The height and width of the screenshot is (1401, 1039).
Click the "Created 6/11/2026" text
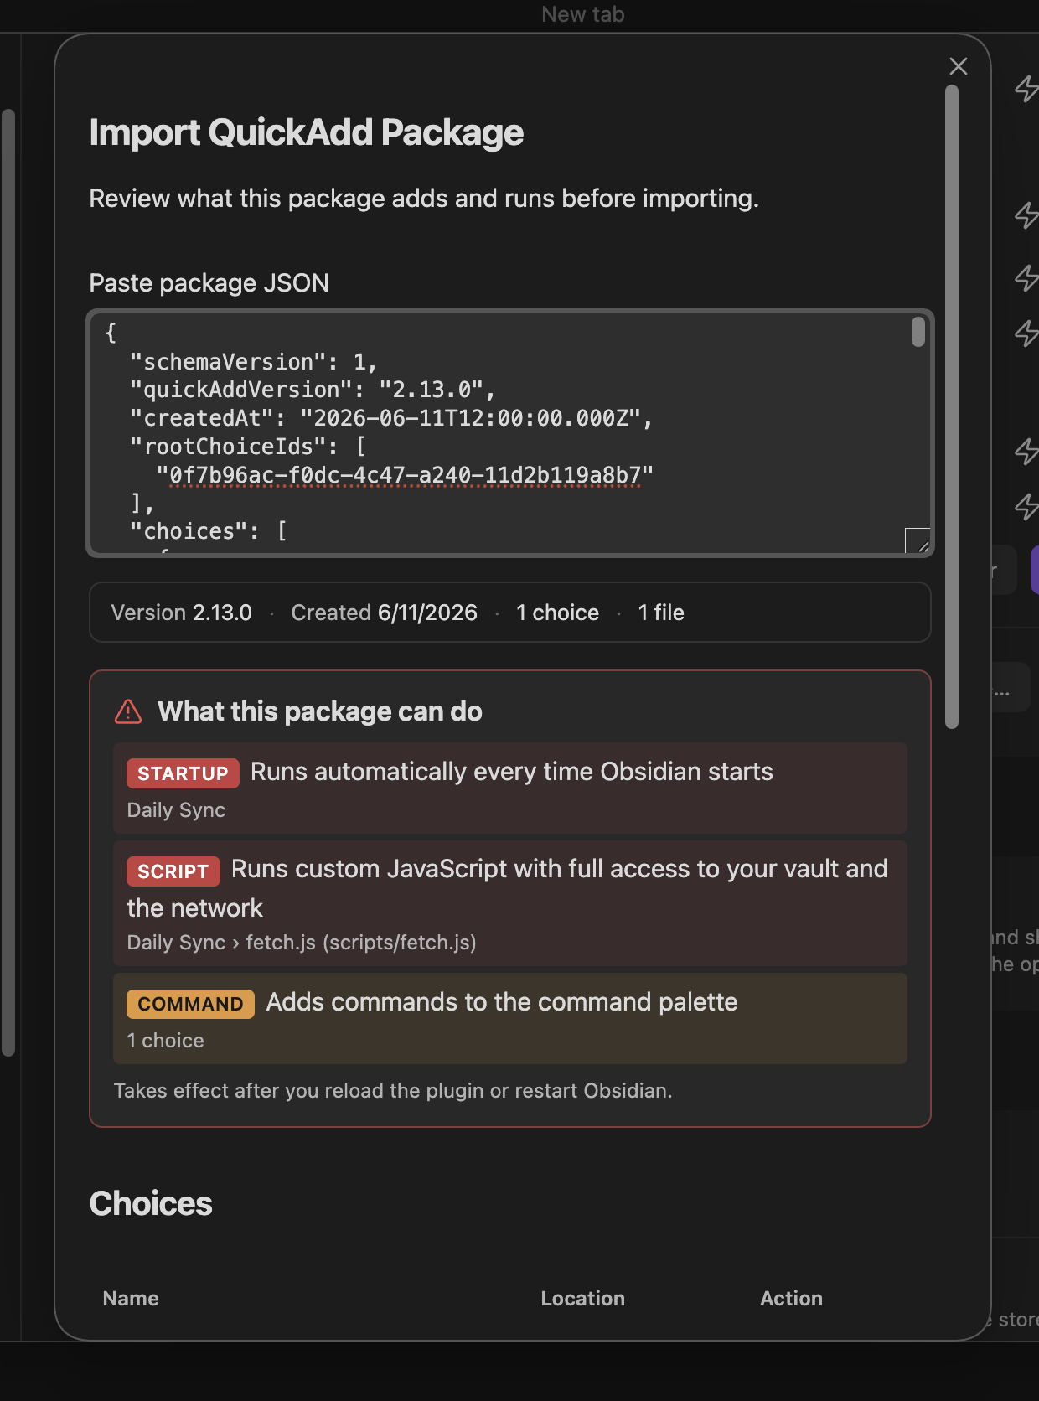(385, 613)
